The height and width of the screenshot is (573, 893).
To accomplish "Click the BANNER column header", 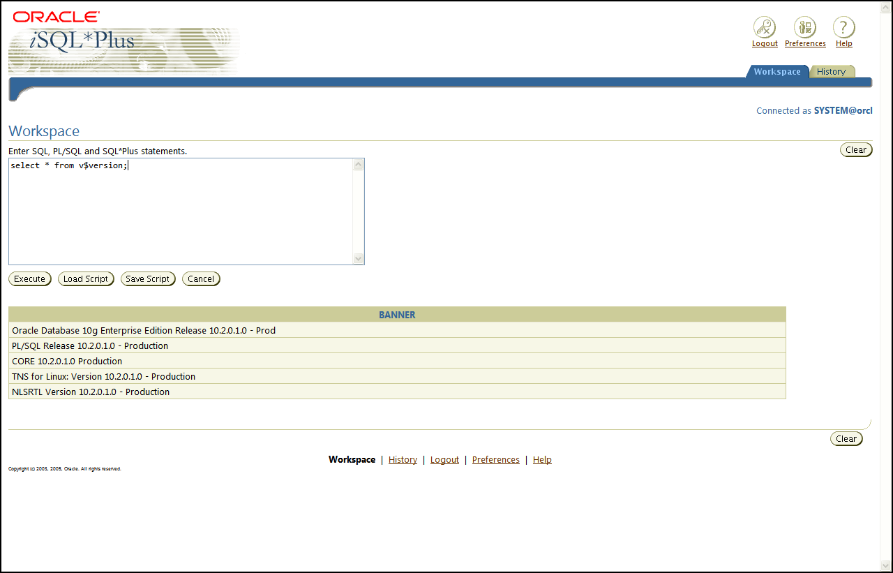I will (x=397, y=315).
